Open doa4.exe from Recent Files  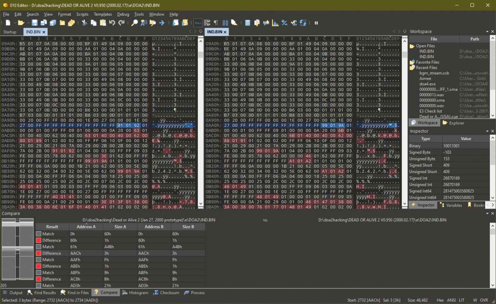tap(427, 84)
